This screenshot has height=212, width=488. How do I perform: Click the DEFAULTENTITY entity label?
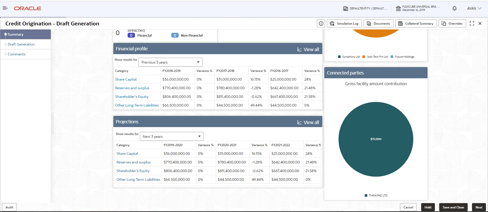(x=368, y=8)
